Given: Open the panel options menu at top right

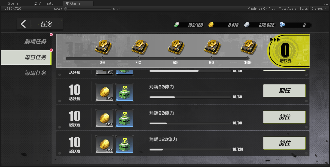Looking at the screenshot, I should click(x=326, y=4).
